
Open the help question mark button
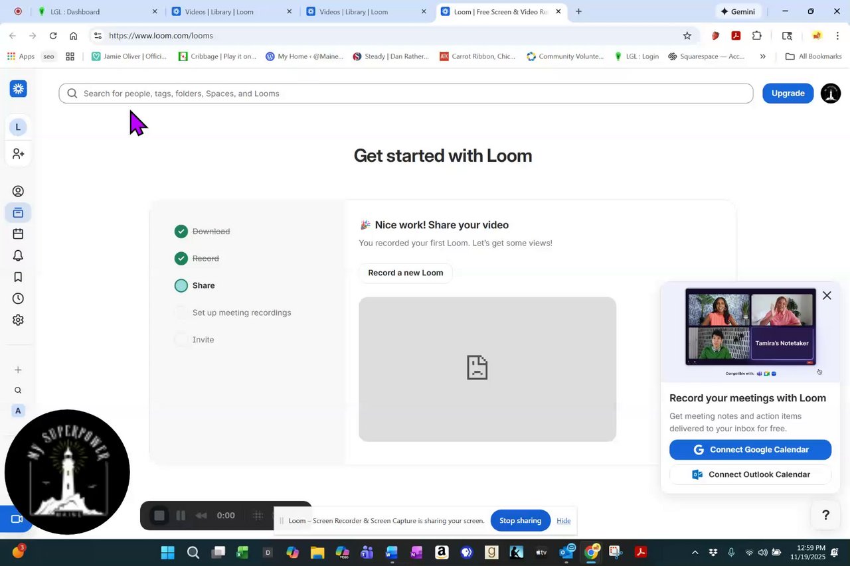click(825, 515)
